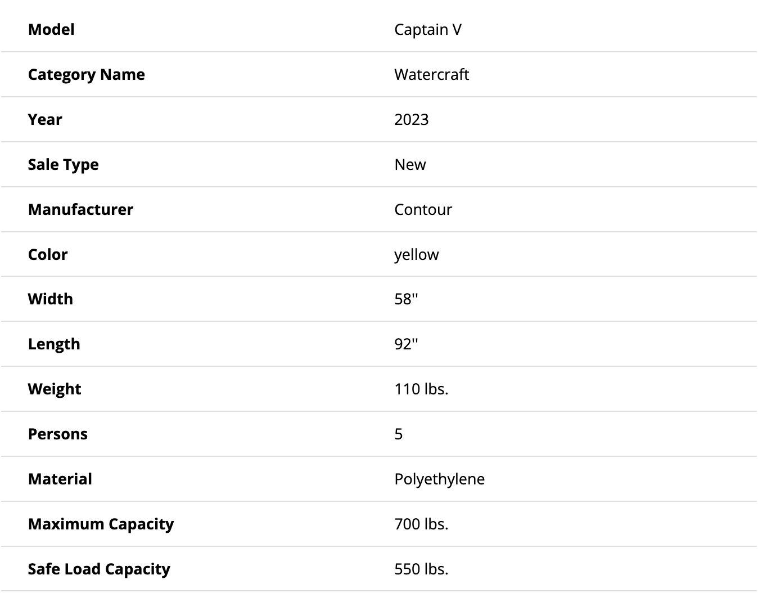
Task: Click the Color row label
Action: click(48, 254)
